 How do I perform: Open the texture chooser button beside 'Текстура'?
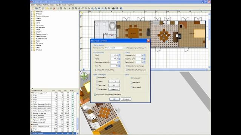pyautogui.click(x=114, y=85)
